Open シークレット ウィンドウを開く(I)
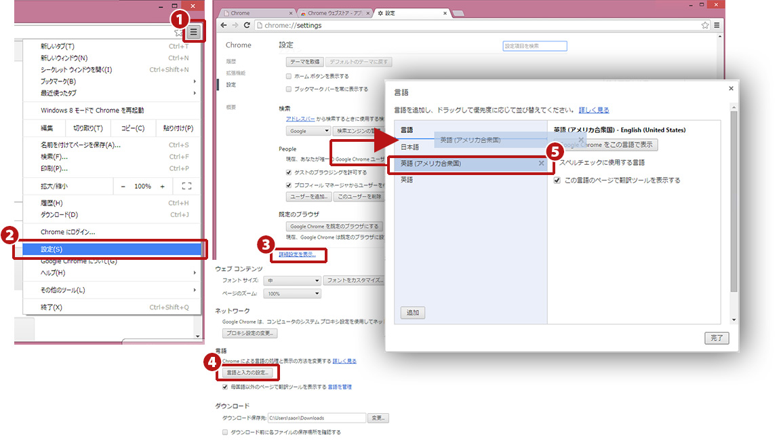This screenshot has height=441, width=779. [112, 70]
